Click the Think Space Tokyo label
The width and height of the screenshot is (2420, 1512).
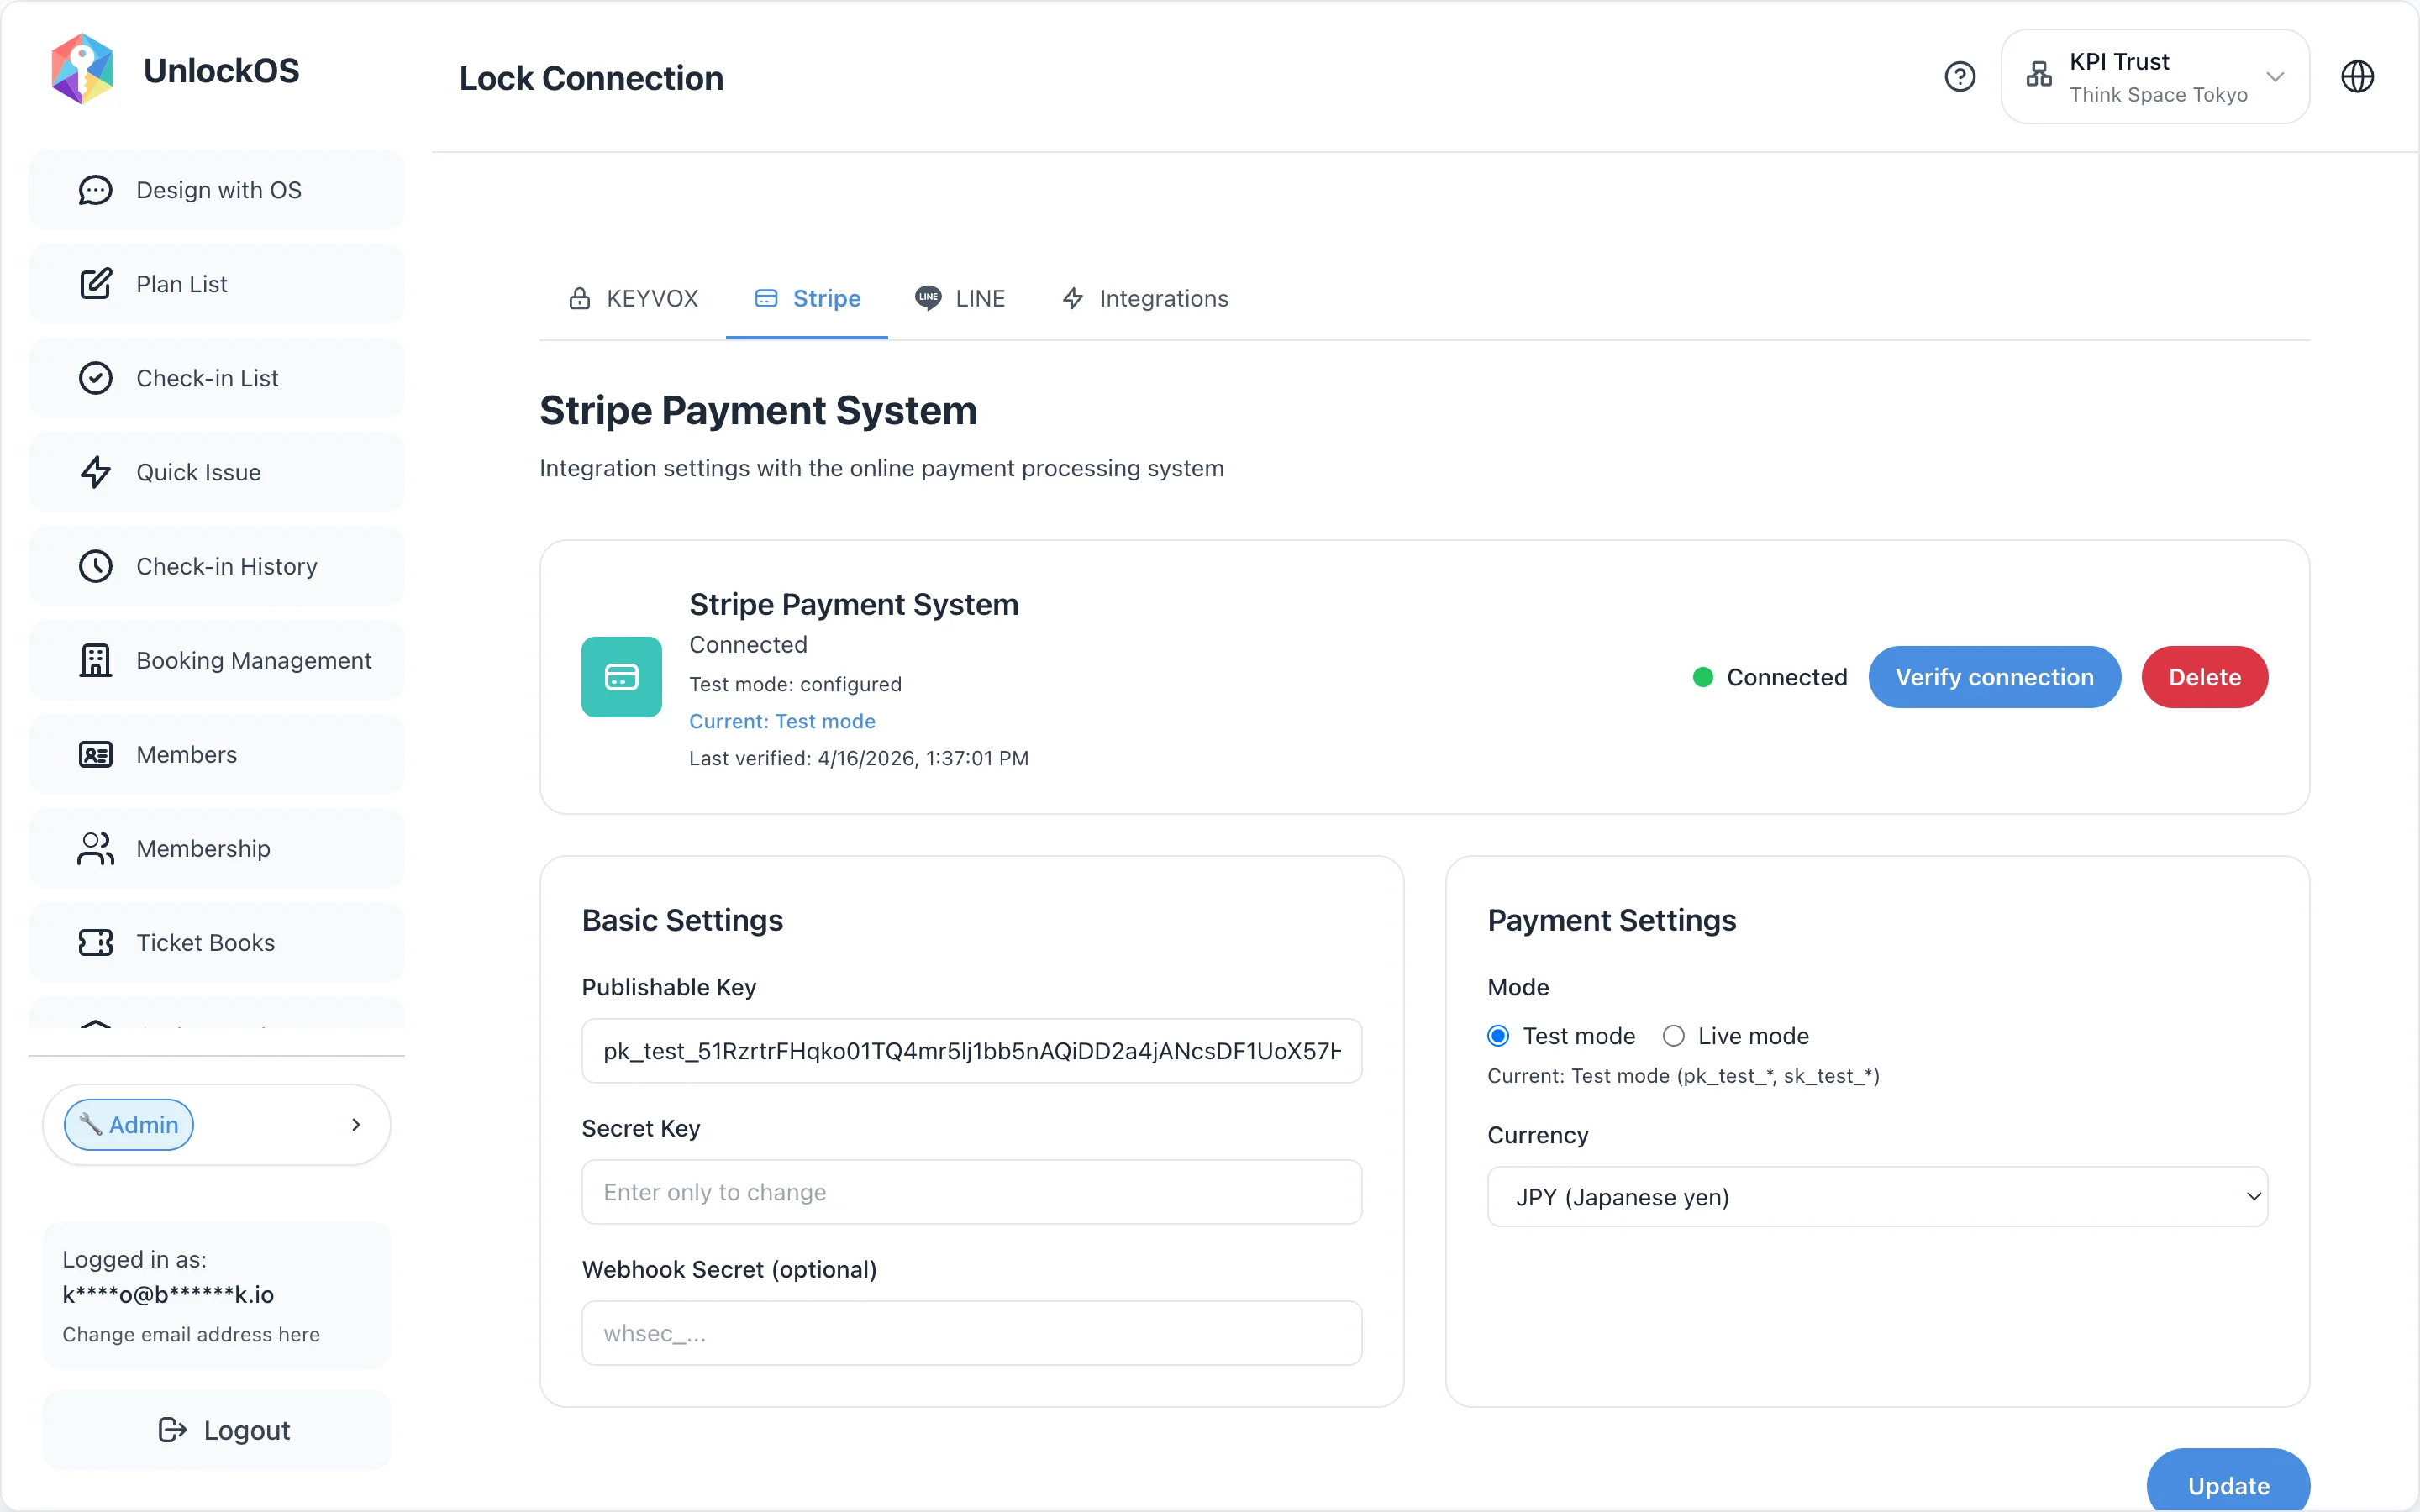pos(2158,94)
